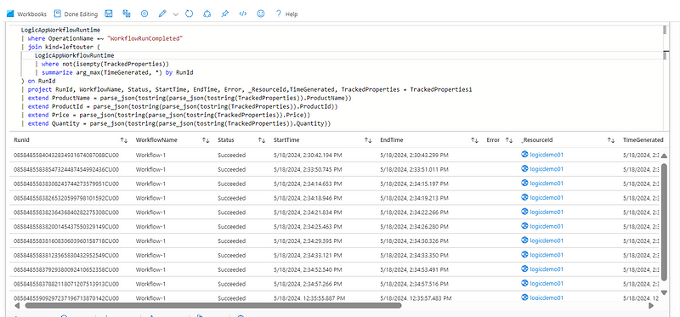Click the scroll-left arrow of results grid
Viewport: 680px width, 317px height.
[16, 305]
